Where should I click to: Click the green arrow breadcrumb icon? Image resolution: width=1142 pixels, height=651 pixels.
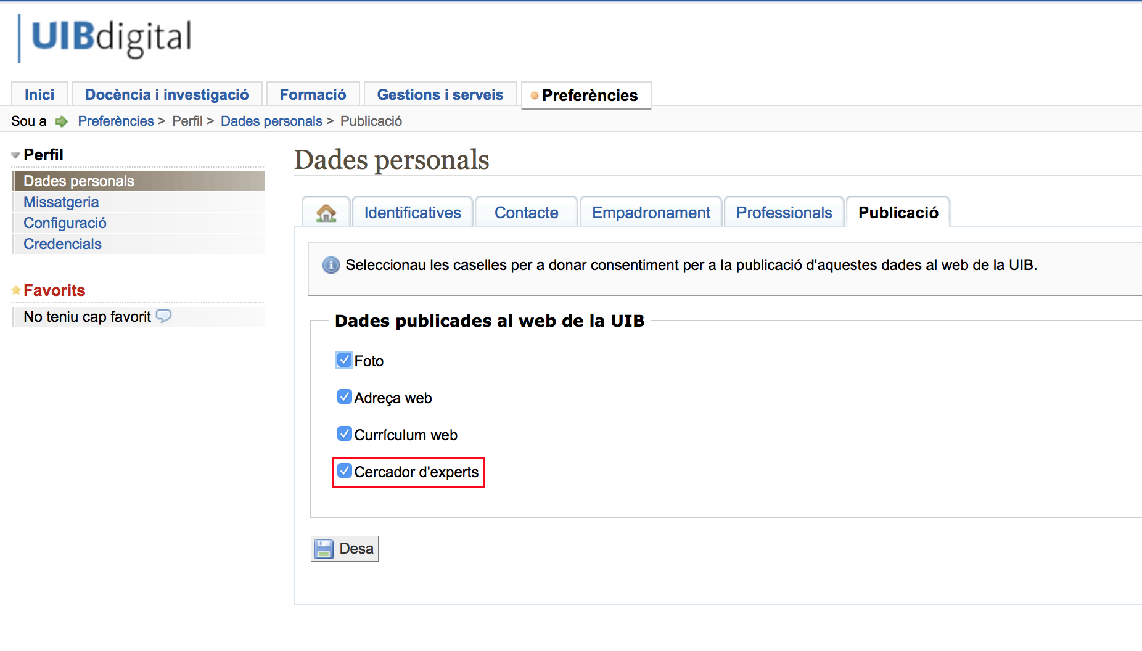62,121
